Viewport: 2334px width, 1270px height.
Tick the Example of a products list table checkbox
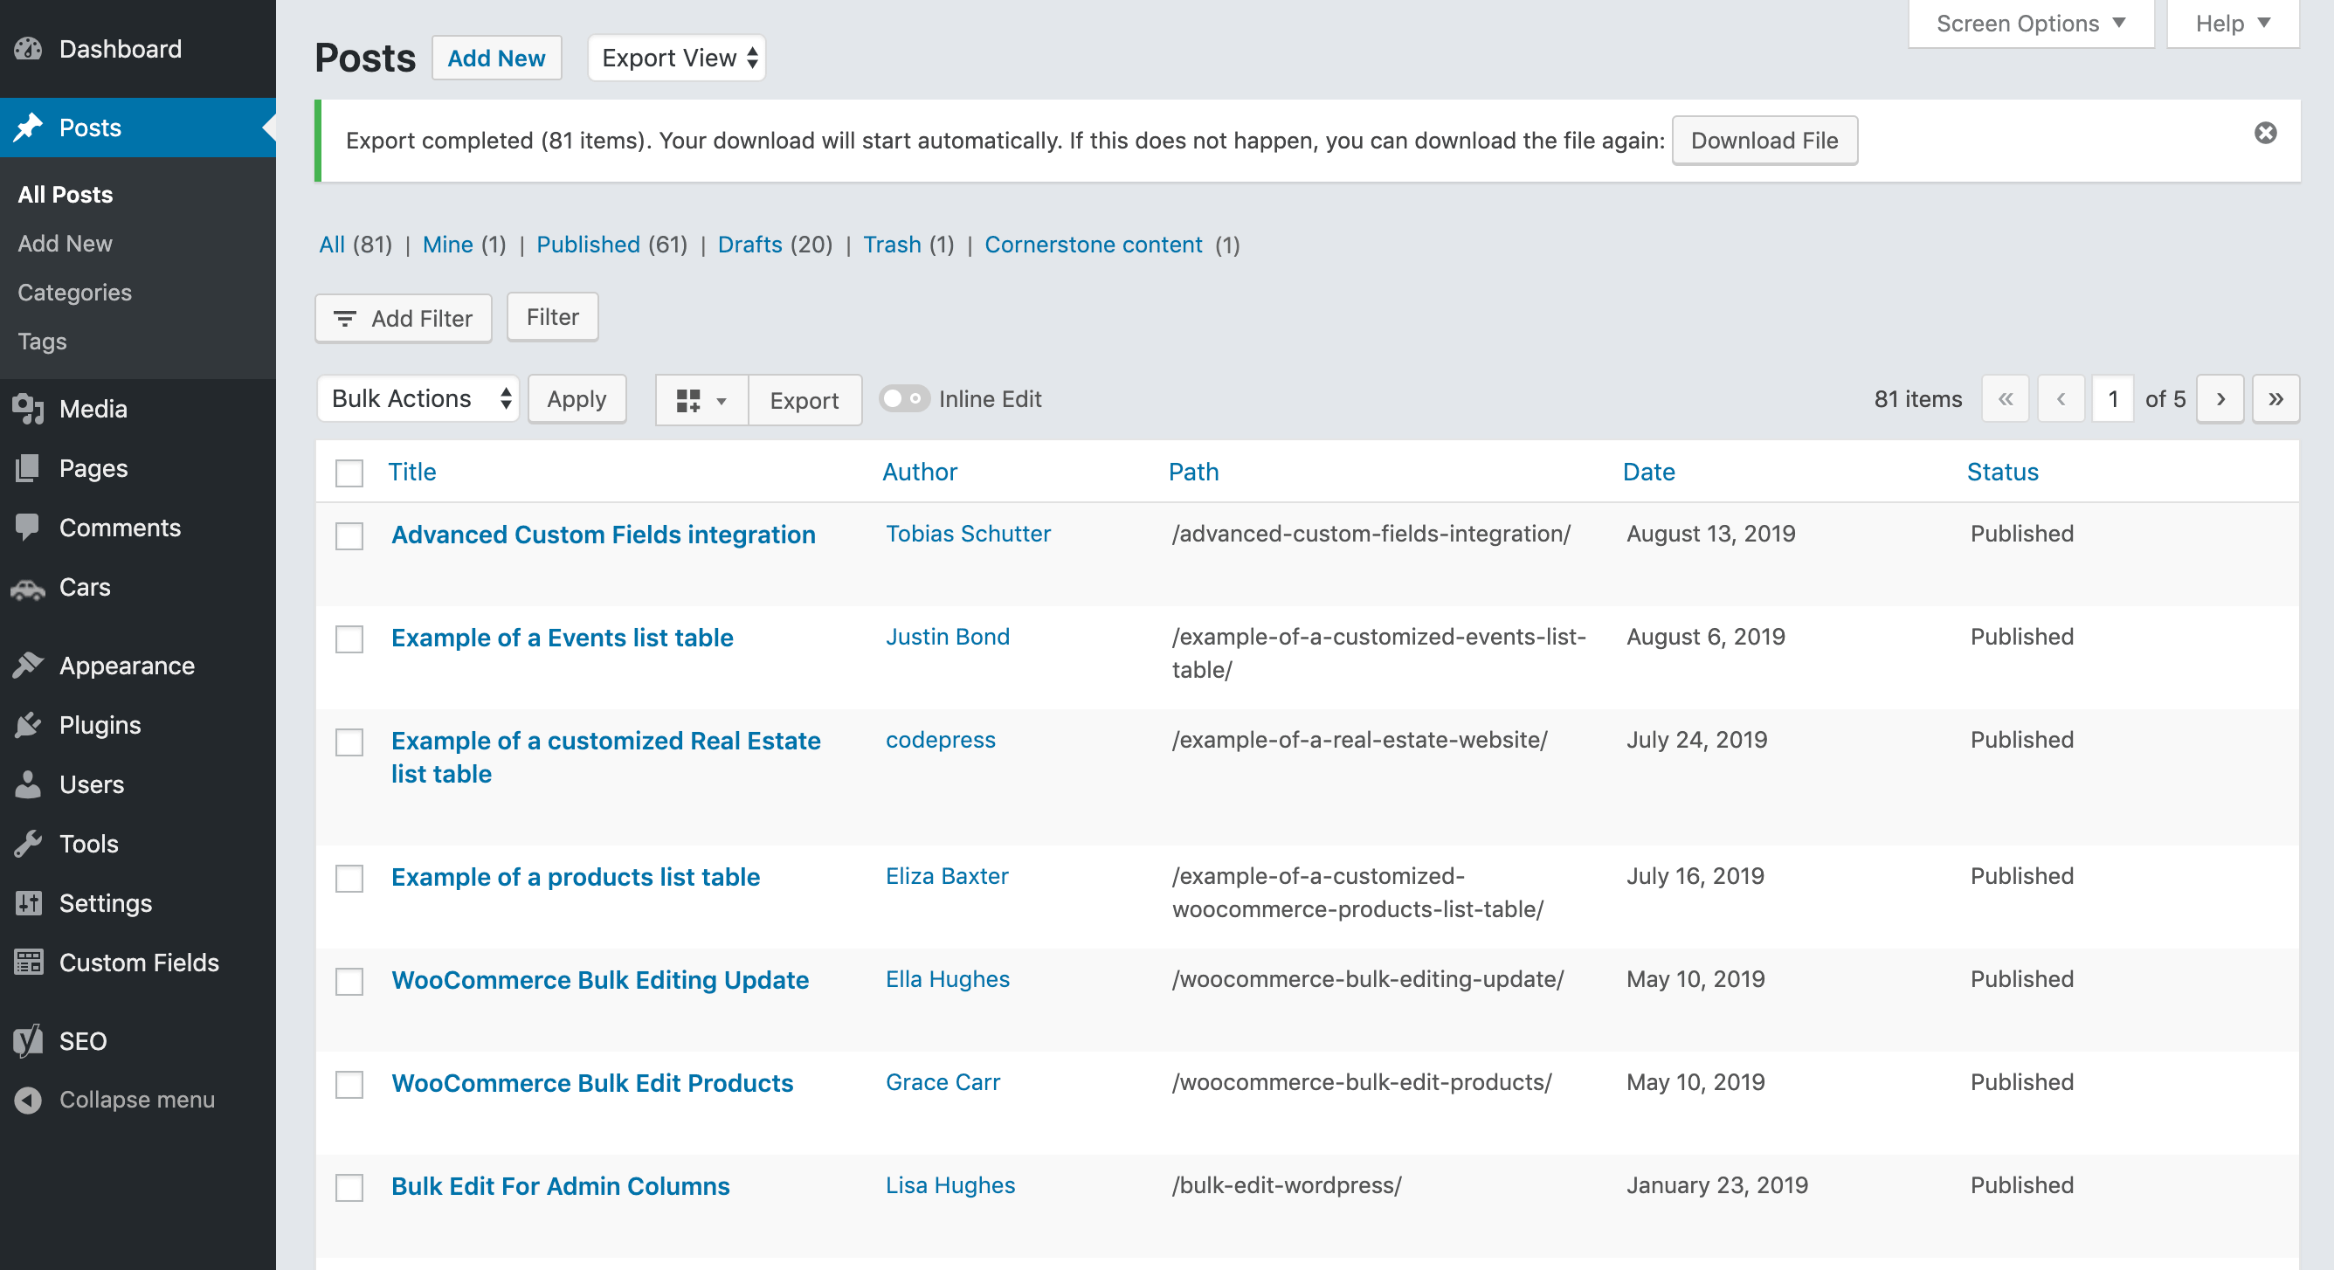click(x=349, y=878)
